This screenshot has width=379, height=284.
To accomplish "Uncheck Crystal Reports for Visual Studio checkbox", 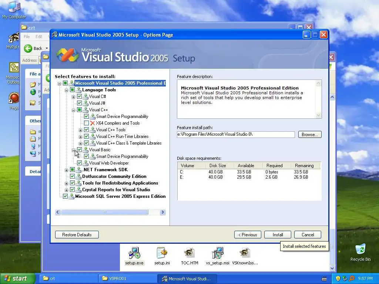I will (72, 190).
